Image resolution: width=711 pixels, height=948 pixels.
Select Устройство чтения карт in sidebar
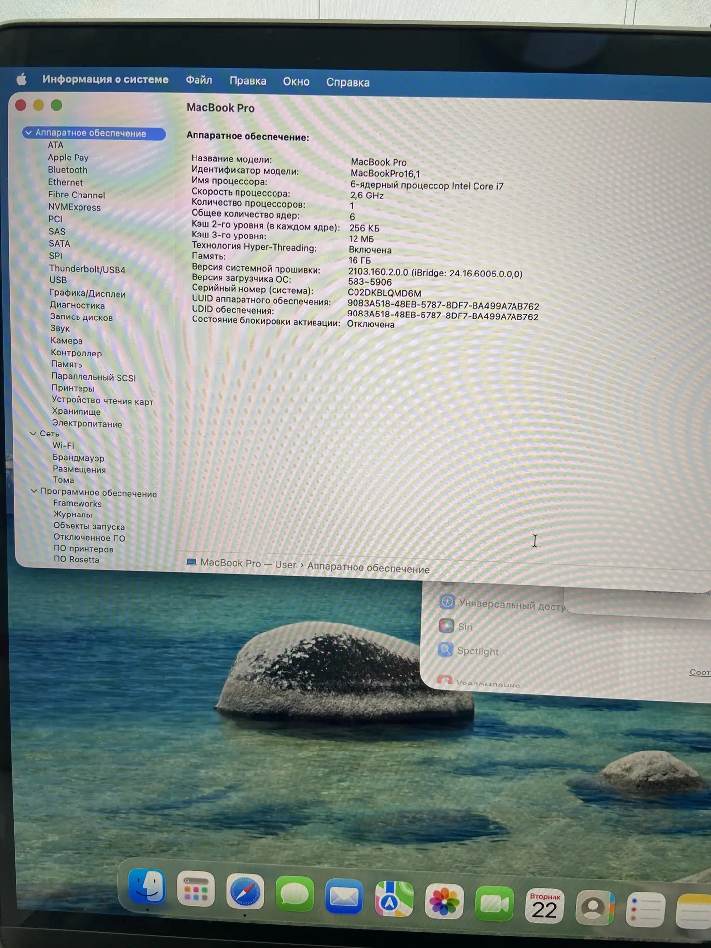[x=103, y=401]
